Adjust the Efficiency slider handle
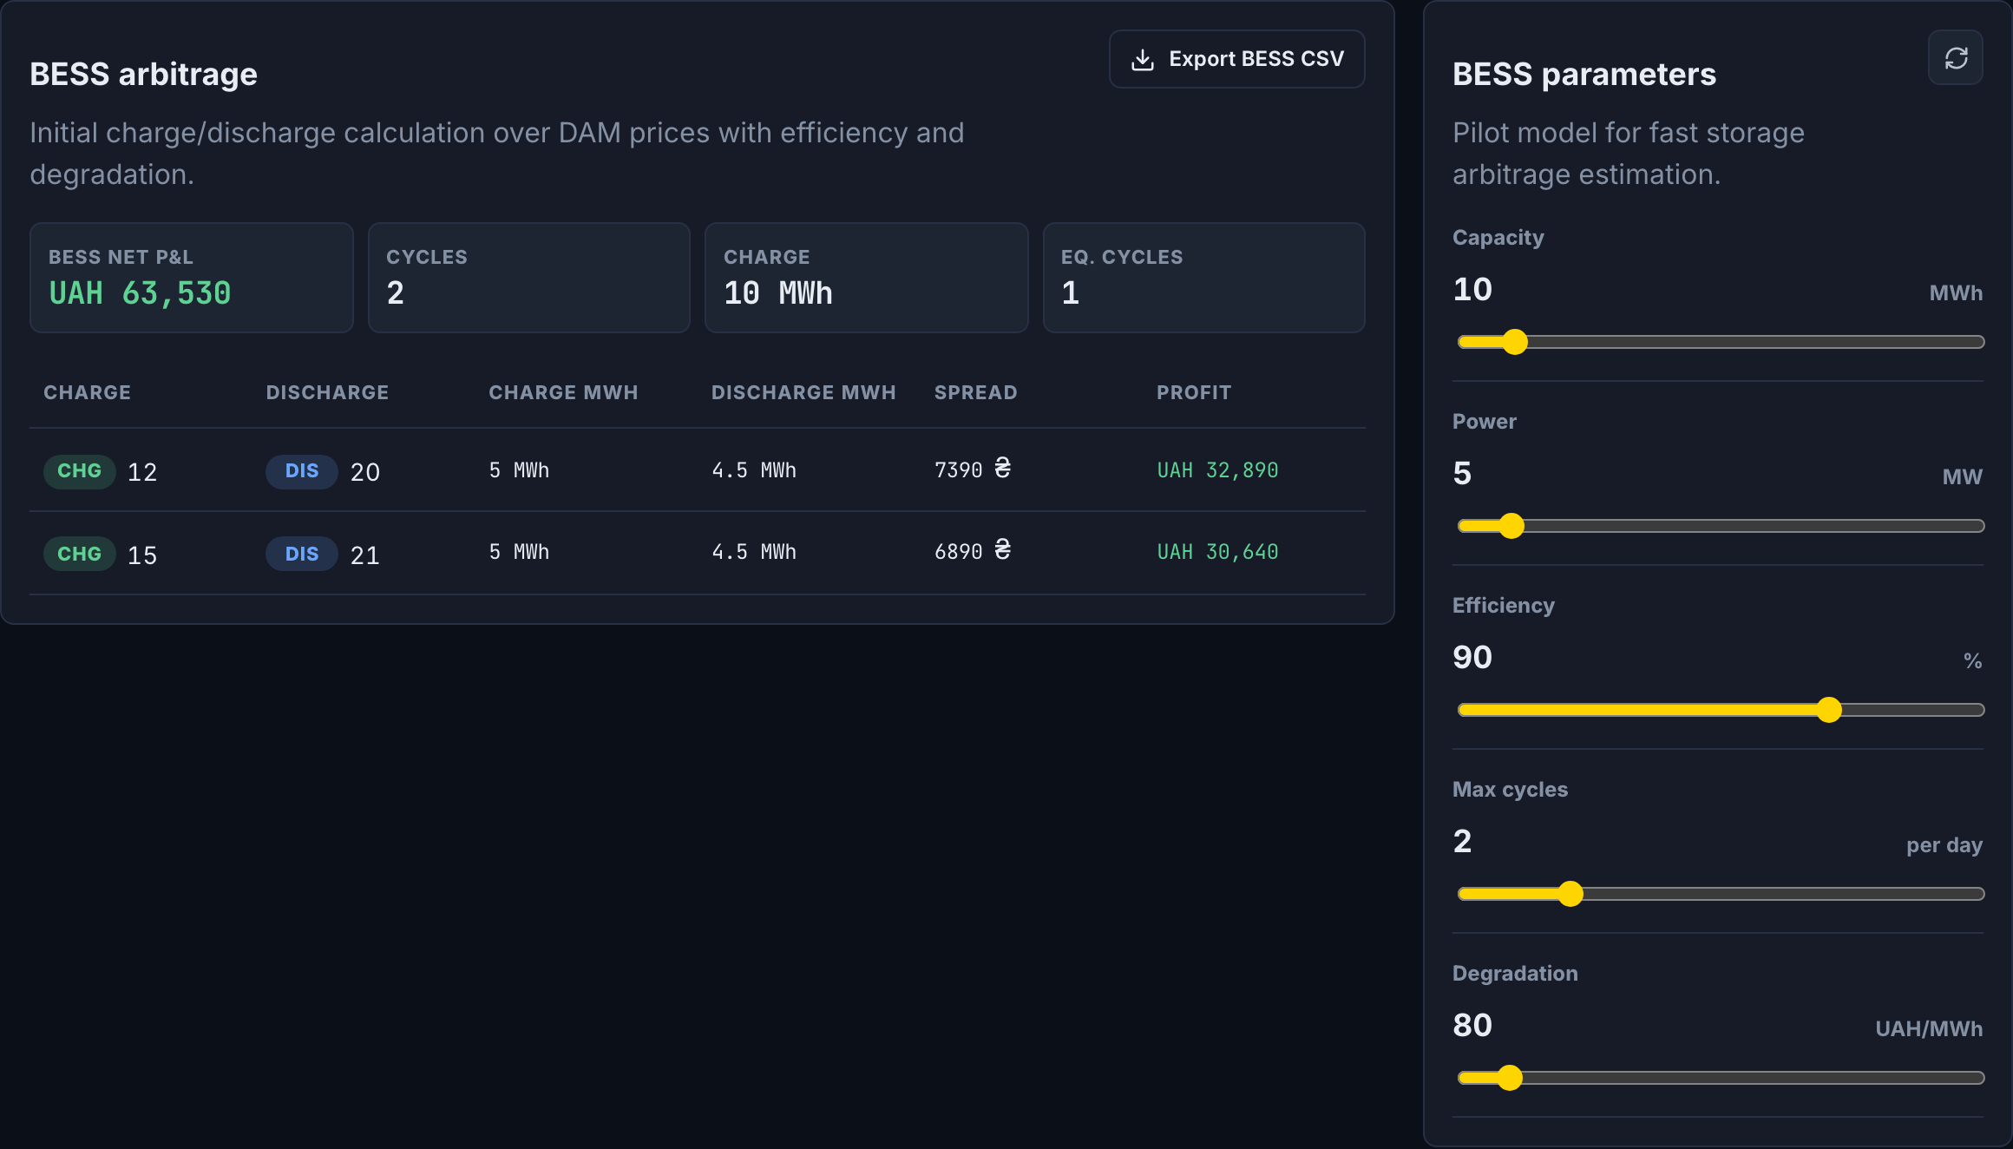Image resolution: width=2013 pixels, height=1149 pixels. [x=1829, y=710]
